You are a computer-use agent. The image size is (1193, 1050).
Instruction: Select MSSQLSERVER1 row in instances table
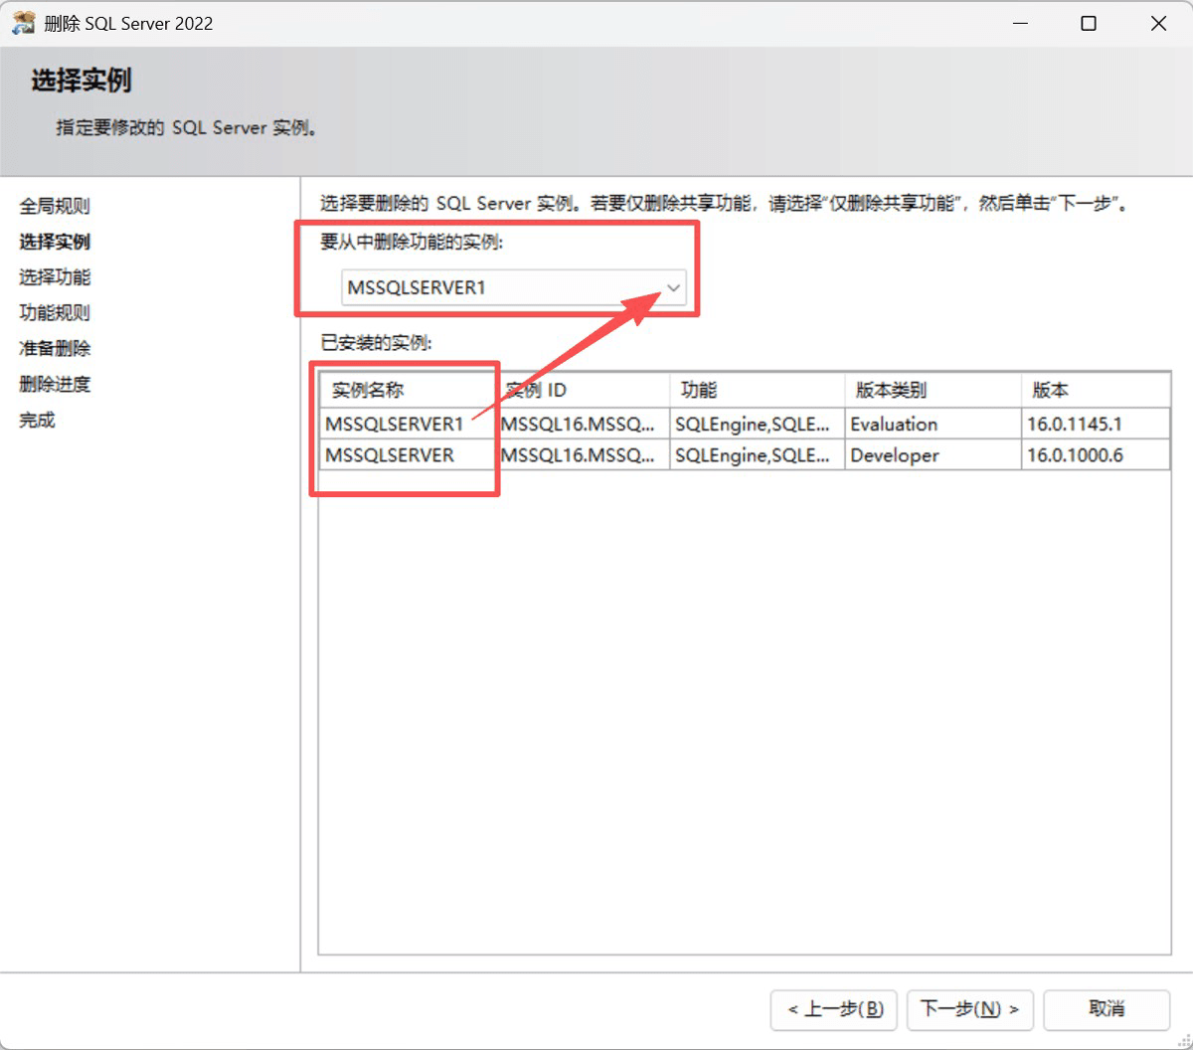[745, 424]
